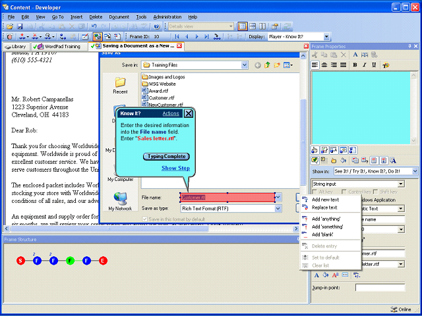This screenshot has height=316, width=422.
Task: Click the justify alignment icon in Frame Properties
Action: (x=343, y=65)
